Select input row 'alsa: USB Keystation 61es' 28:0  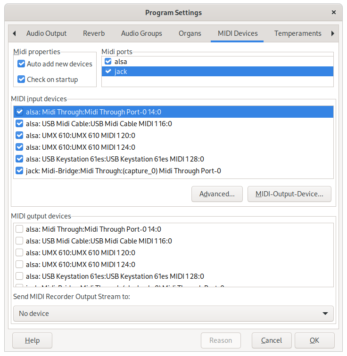173,159
